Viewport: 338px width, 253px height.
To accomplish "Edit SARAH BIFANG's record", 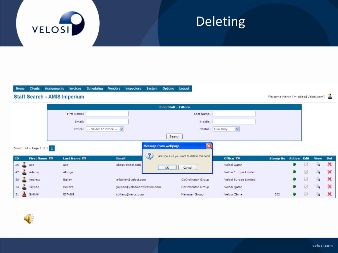I will coord(306,194).
